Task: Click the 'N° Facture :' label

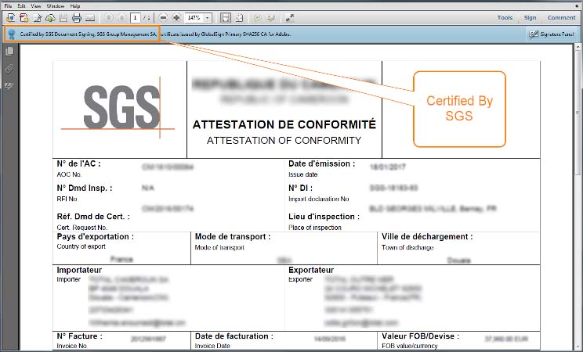Action: point(80,336)
